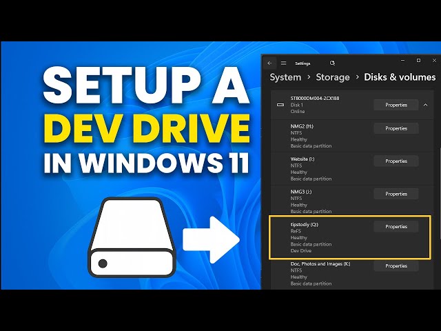This screenshot has width=441, height=331.
Task: Click the Disk 1 drive icon
Action: (280, 105)
